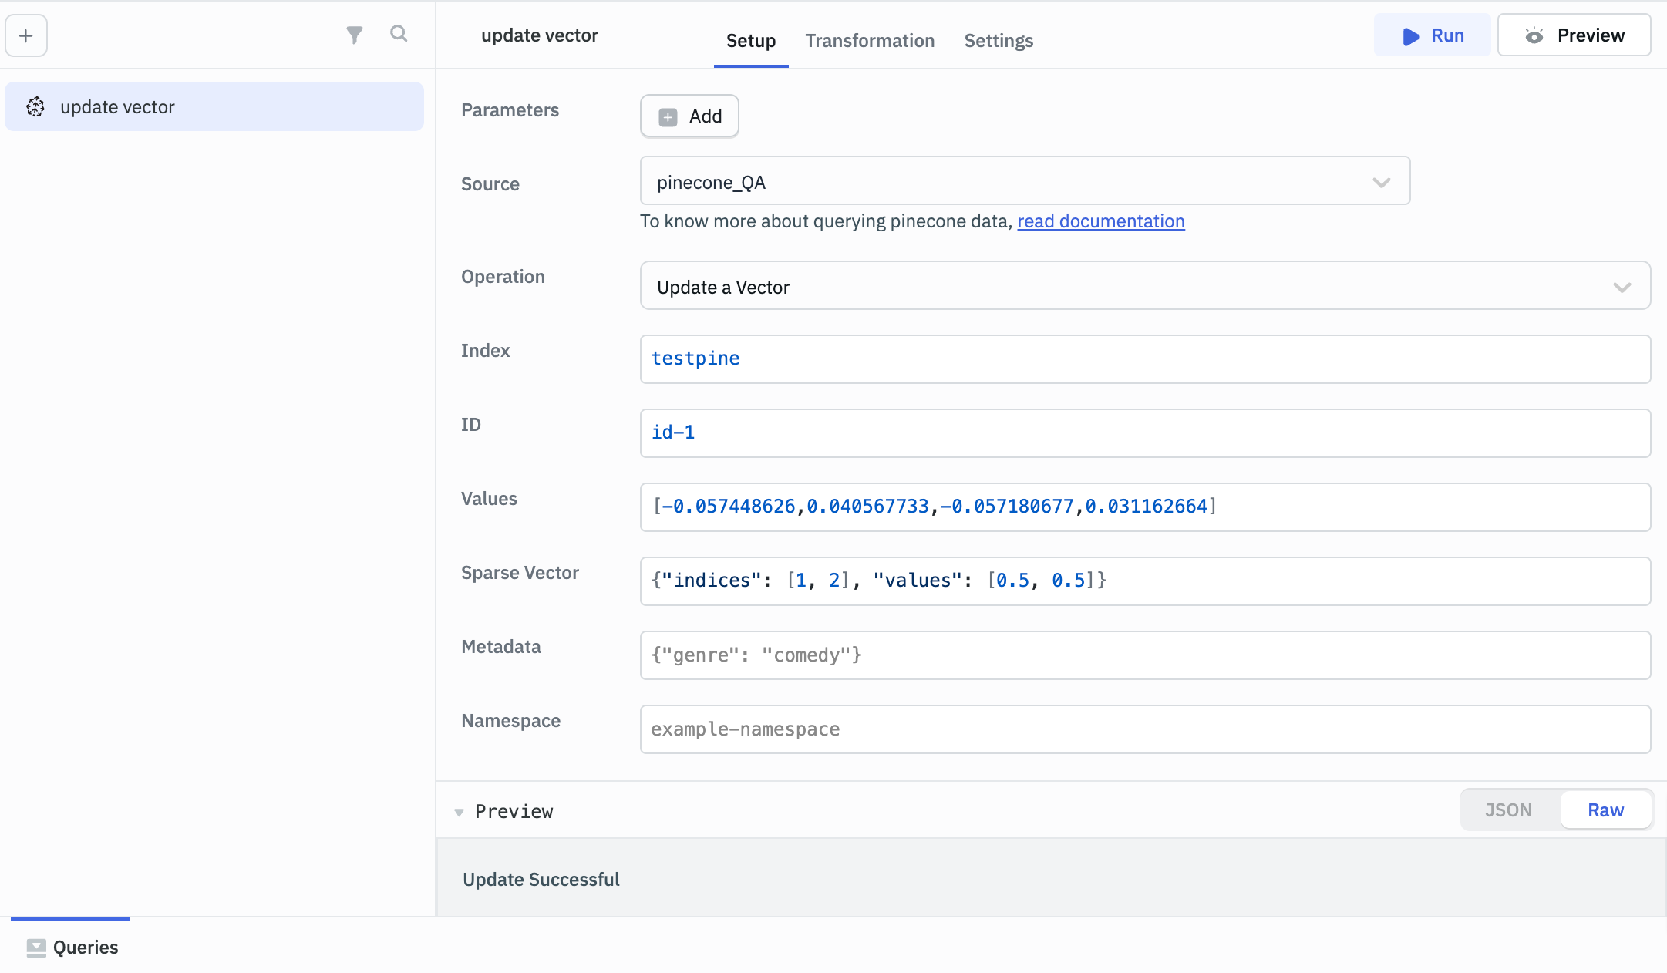
Task: Click the Operation dropdown chevron arrow
Action: click(x=1622, y=288)
